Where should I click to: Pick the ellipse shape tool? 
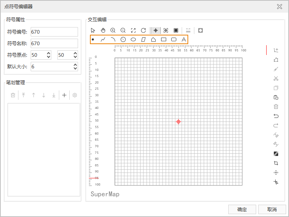click(x=133, y=39)
